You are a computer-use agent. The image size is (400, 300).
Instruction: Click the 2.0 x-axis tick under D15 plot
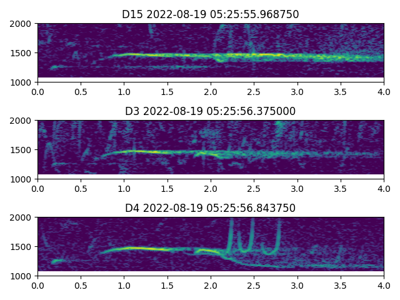(211, 91)
